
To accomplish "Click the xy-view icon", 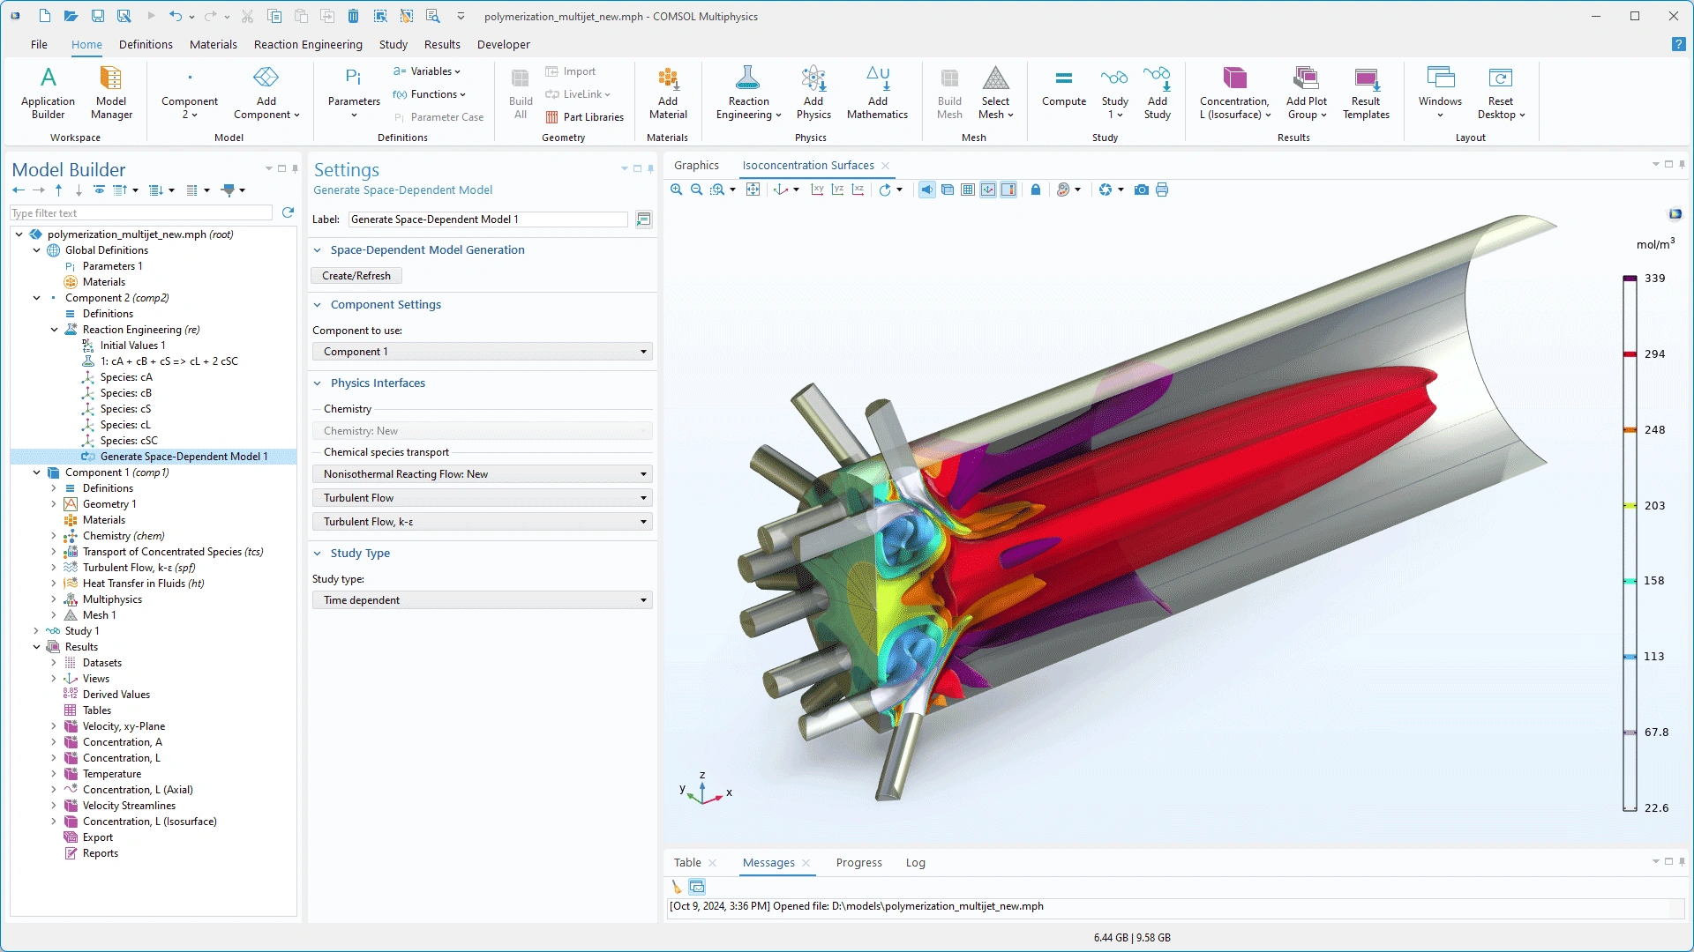I will (817, 190).
